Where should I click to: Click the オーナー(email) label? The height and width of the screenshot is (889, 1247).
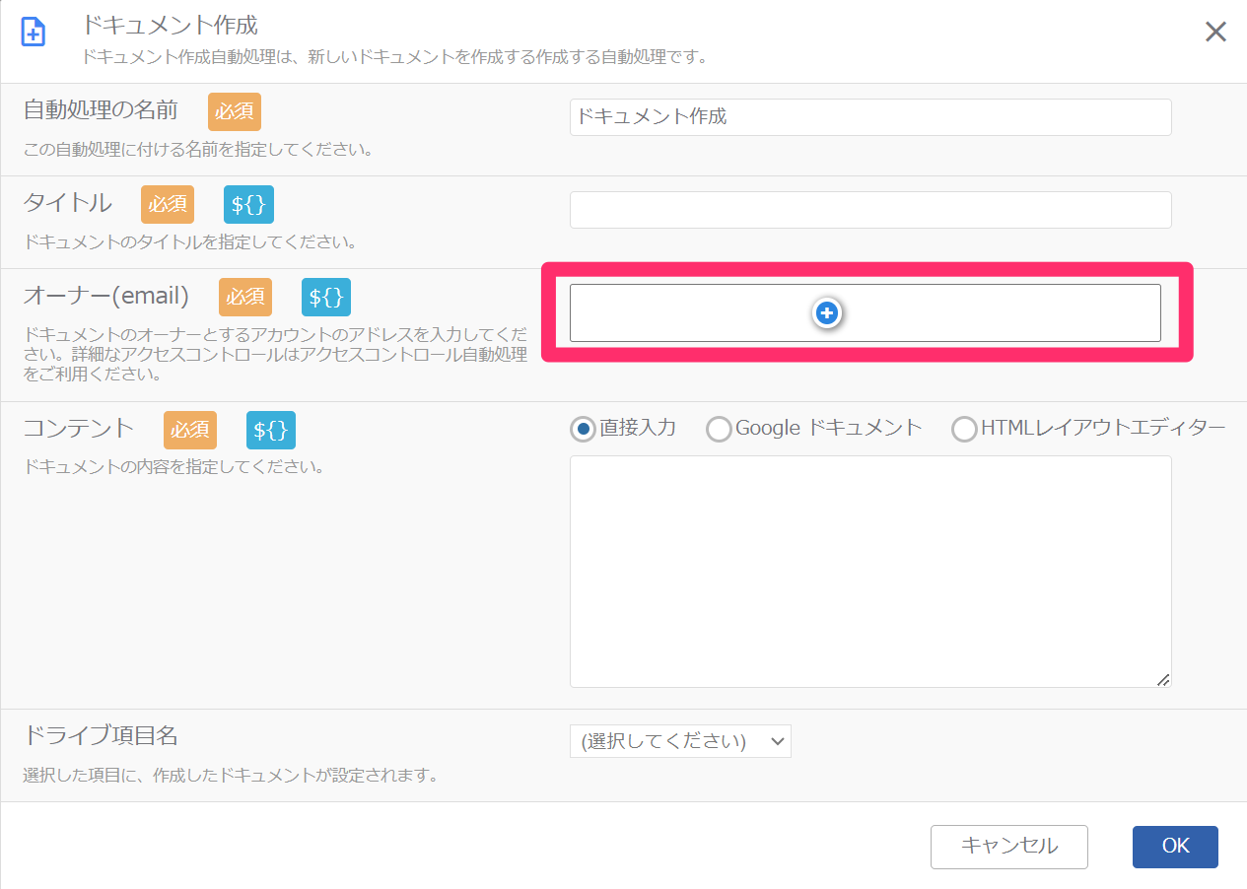click(105, 296)
